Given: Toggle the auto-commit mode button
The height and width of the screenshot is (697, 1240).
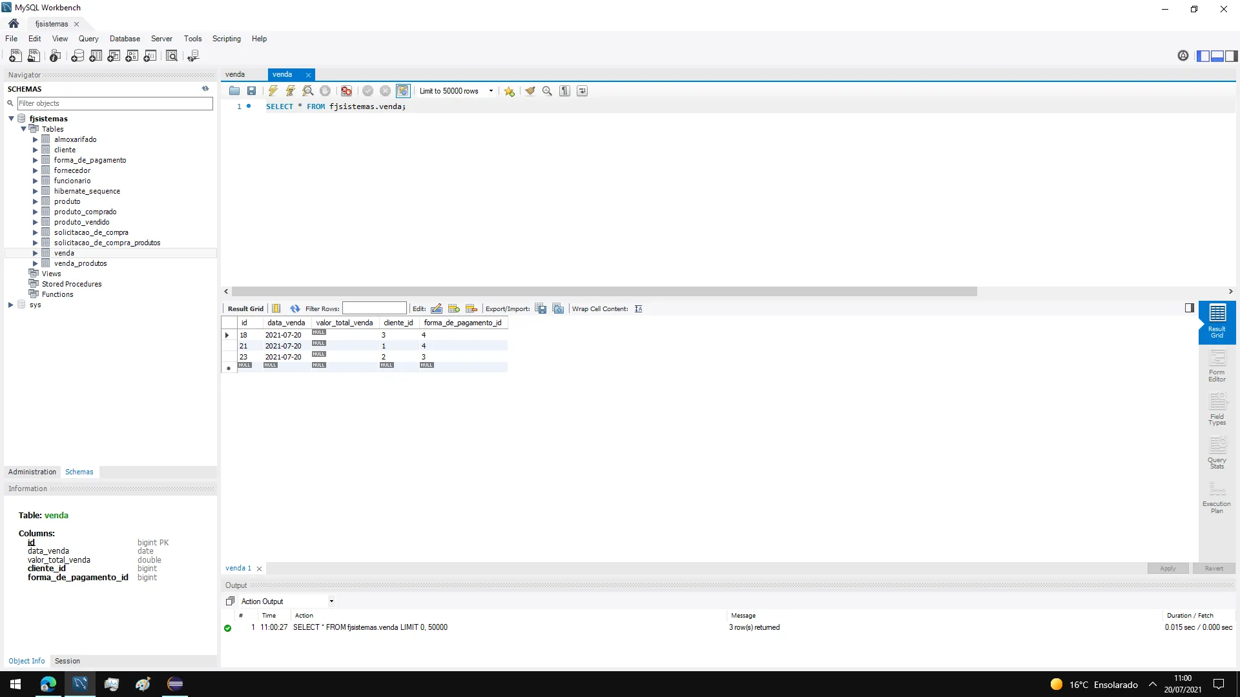Looking at the screenshot, I should click(x=403, y=91).
